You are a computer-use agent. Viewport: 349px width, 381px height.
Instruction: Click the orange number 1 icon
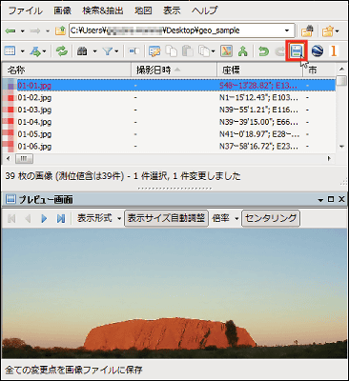click(x=334, y=50)
